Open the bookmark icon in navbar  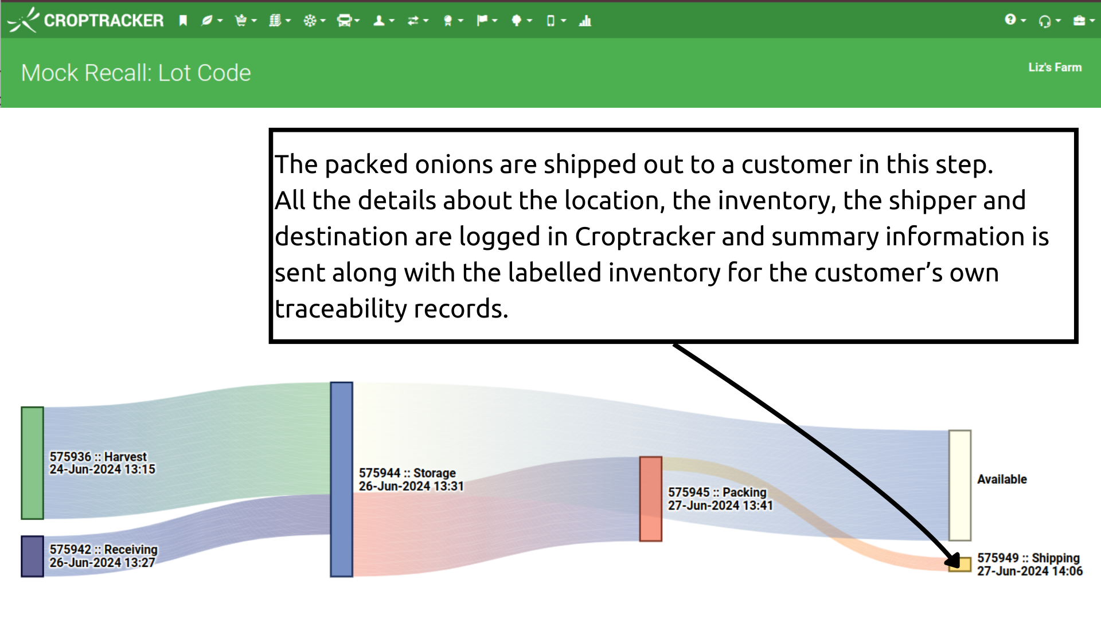coord(183,21)
